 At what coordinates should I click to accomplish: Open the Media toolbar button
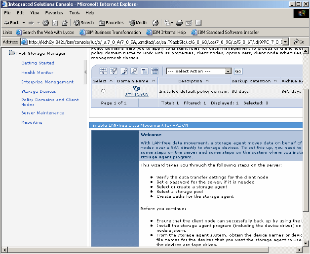click(x=138, y=23)
